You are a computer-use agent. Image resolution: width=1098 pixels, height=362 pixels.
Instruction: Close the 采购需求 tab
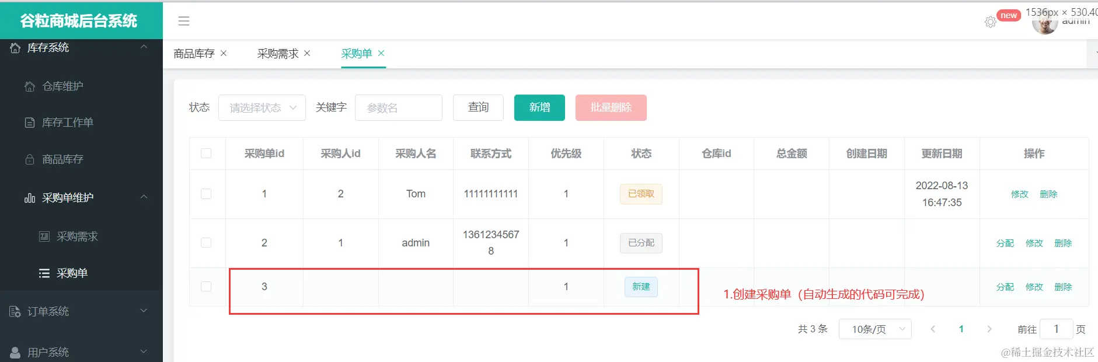pyautogui.click(x=307, y=53)
